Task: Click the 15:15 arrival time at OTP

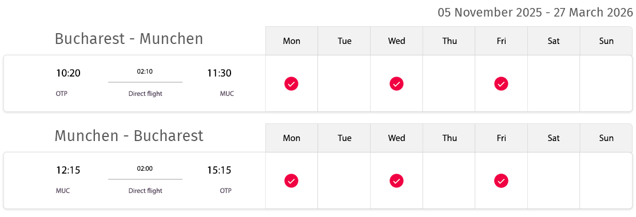Action: pos(219,170)
